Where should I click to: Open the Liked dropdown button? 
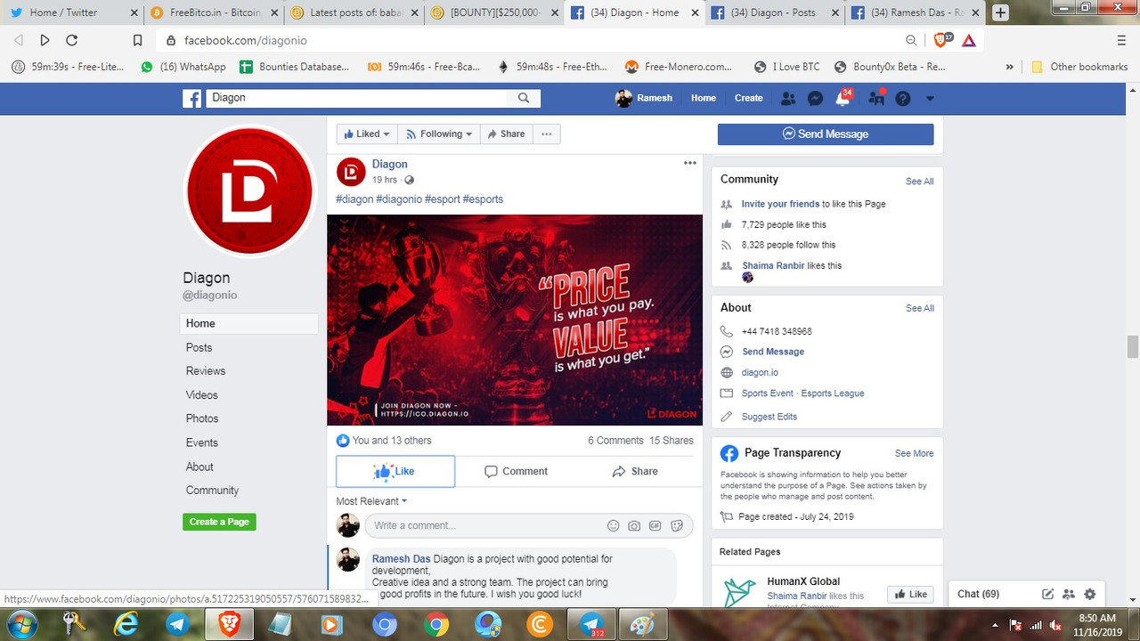(x=367, y=134)
